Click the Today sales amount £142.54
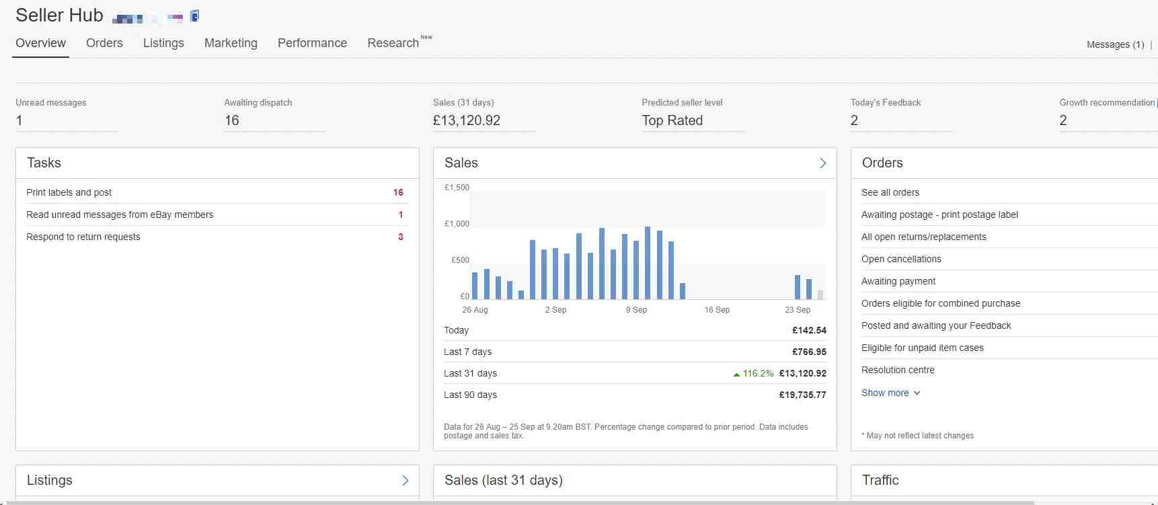 pos(809,330)
